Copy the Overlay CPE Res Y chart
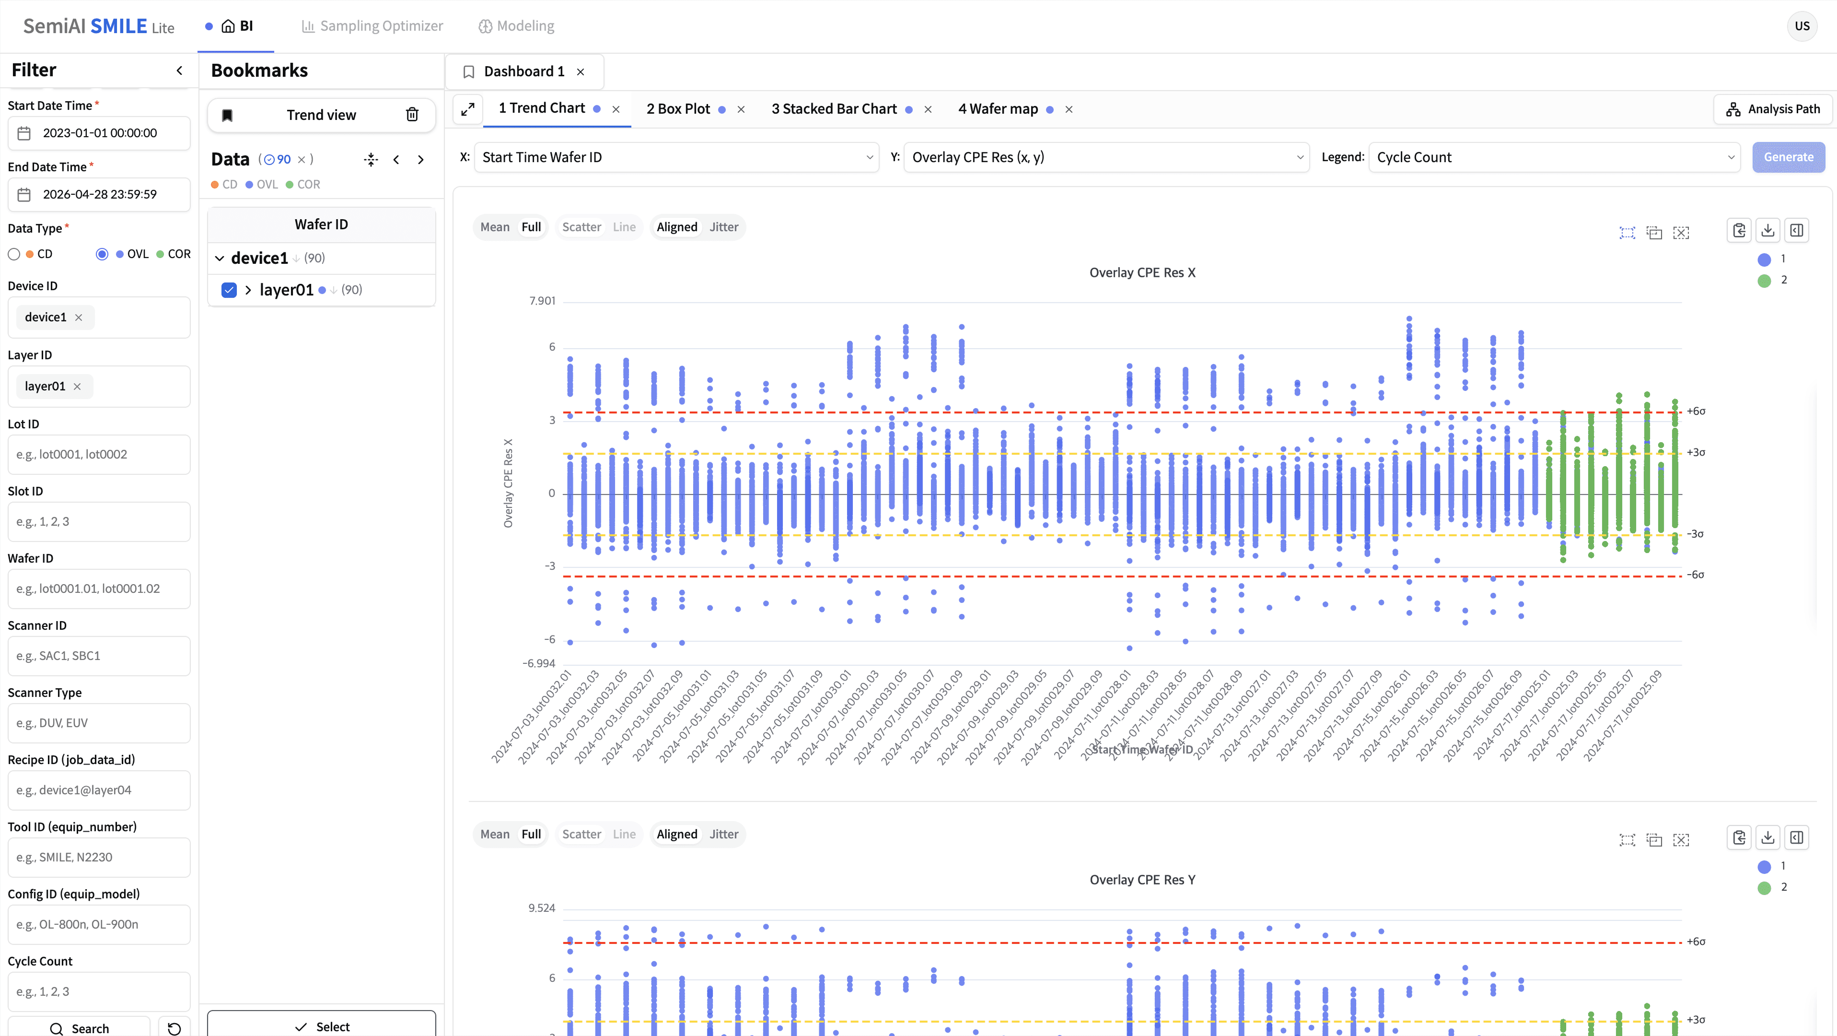The height and width of the screenshot is (1036, 1837). coord(1739,837)
